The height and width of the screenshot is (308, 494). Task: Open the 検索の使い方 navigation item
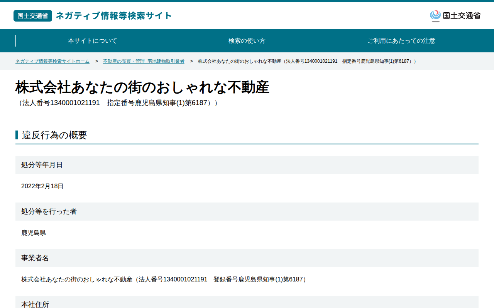(x=247, y=41)
